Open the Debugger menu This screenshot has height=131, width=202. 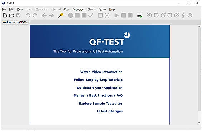(78, 9)
